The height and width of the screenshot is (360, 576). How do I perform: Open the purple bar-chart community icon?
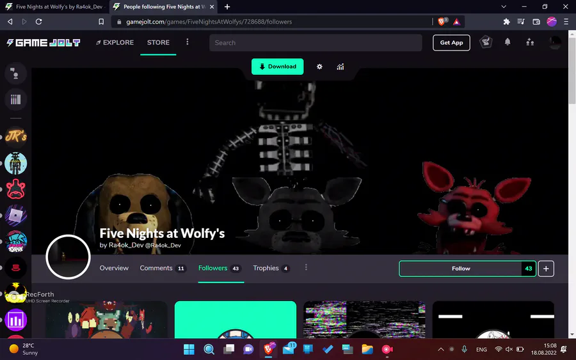15,320
